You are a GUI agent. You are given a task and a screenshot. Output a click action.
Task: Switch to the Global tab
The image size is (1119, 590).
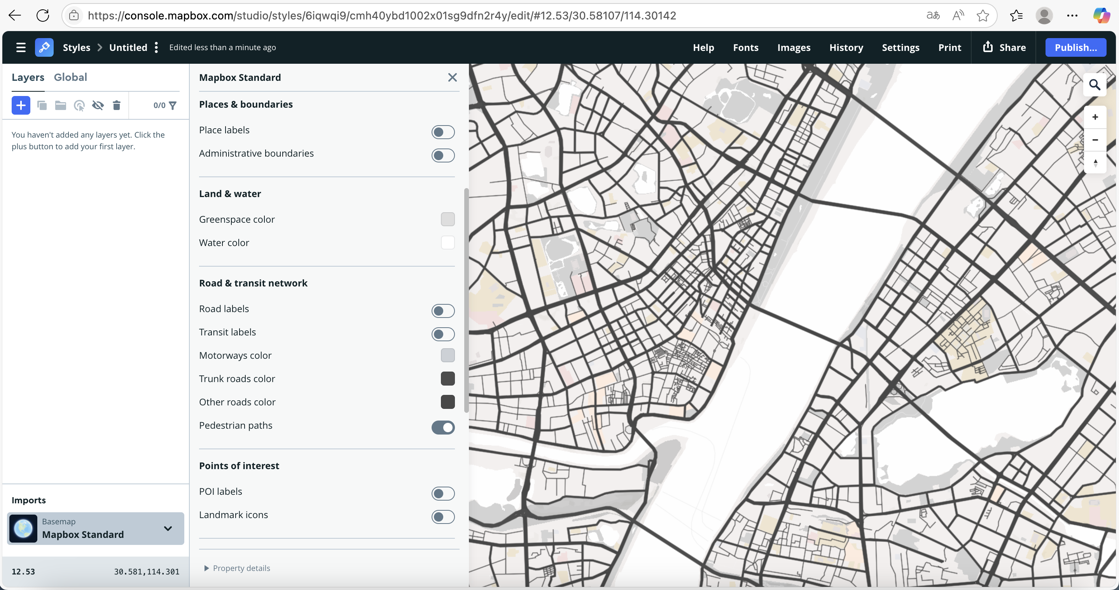point(70,77)
